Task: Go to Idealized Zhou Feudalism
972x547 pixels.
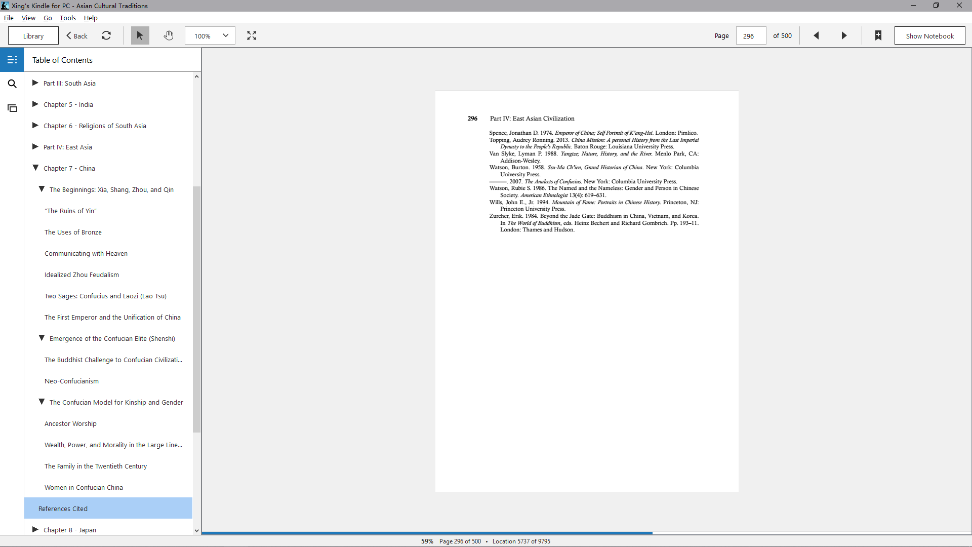Action: [x=82, y=275]
